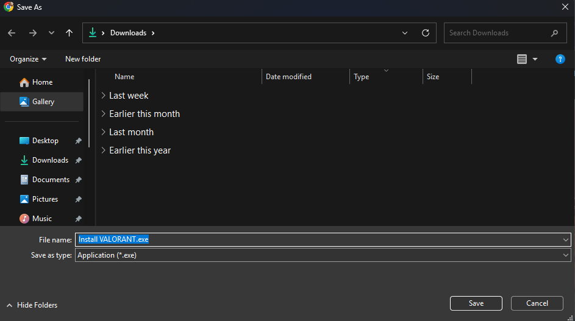Go back using the back arrow
This screenshot has height=321, width=575.
point(12,33)
